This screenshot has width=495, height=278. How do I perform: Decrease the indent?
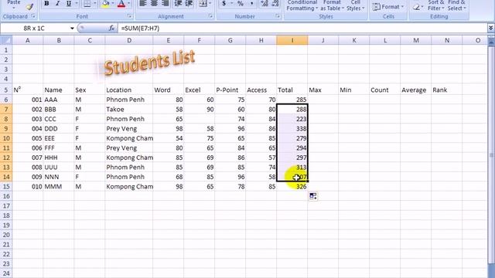coord(178,3)
